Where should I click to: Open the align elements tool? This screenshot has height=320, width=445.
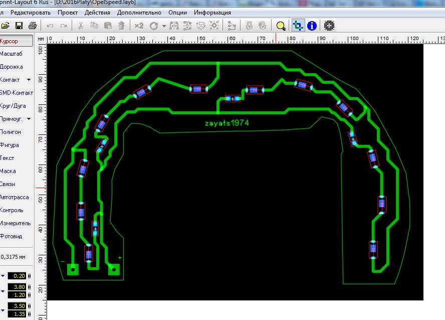click(x=201, y=26)
